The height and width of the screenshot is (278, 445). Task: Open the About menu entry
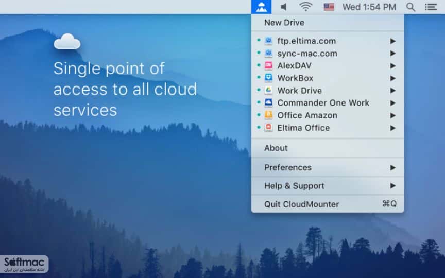[x=328, y=148]
